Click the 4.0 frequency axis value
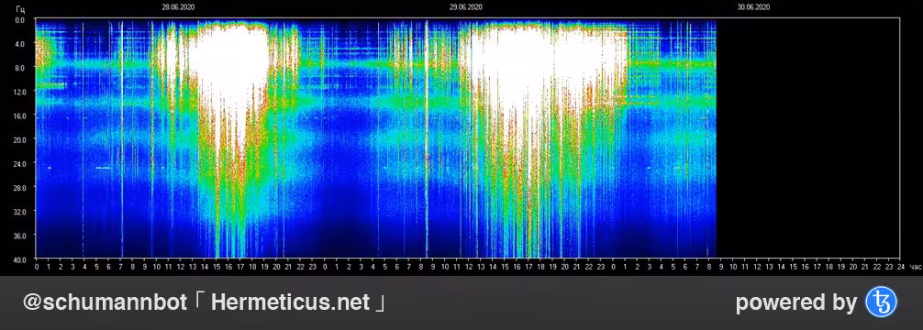 (20, 44)
